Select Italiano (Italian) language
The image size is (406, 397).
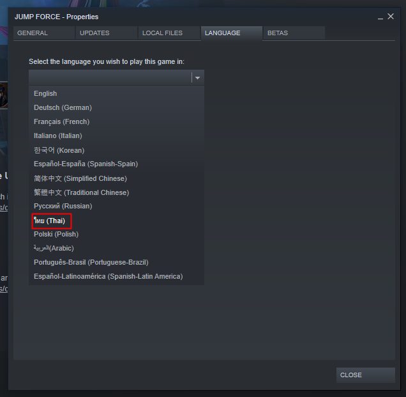click(117, 136)
